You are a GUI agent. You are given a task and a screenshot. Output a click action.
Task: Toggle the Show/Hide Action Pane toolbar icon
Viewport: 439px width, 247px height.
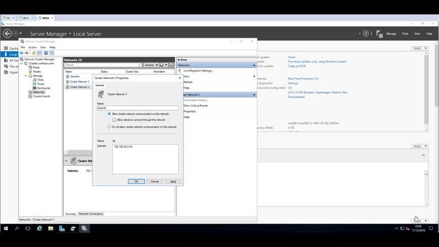coord(51,53)
